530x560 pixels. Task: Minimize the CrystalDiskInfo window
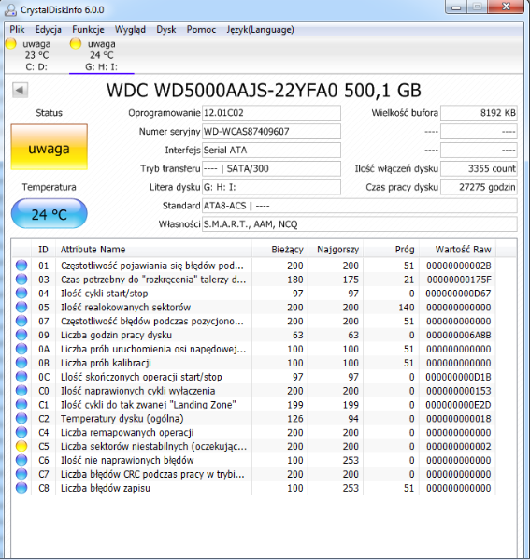click(x=456, y=7)
